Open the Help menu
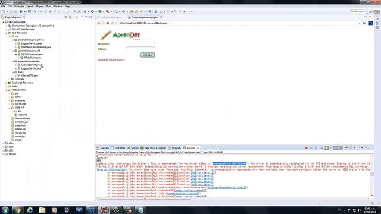 tap(67, 7)
